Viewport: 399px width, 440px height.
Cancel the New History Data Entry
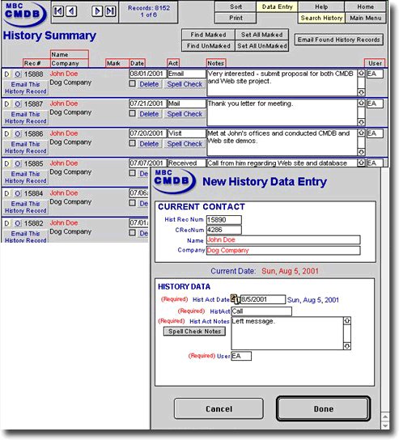pos(219,408)
